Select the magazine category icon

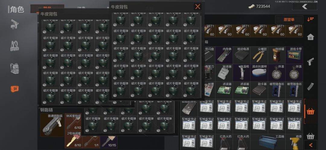tap(310, 86)
